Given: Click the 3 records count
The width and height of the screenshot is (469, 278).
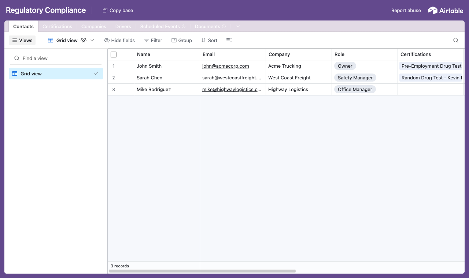Looking at the screenshot, I should 120,266.
